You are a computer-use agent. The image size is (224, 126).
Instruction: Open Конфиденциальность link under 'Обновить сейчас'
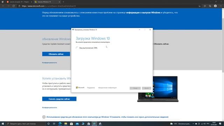tap(49, 63)
